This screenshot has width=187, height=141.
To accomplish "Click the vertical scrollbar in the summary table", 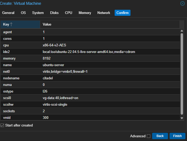I will click(182, 74).
